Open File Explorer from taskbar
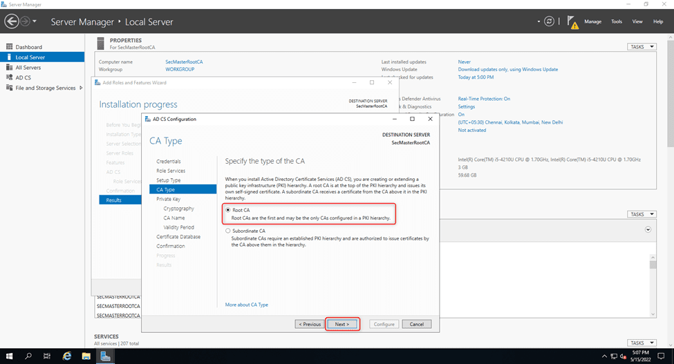The height and width of the screenshot is (364, 674). (x=86, y=356)
